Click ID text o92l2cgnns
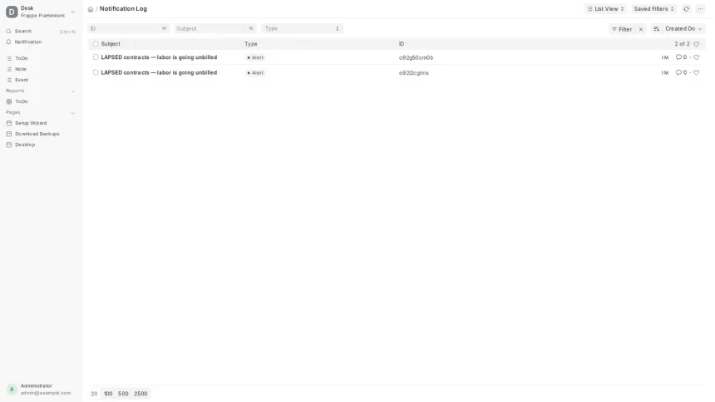 pyautogui.click(x=413, y=73)
